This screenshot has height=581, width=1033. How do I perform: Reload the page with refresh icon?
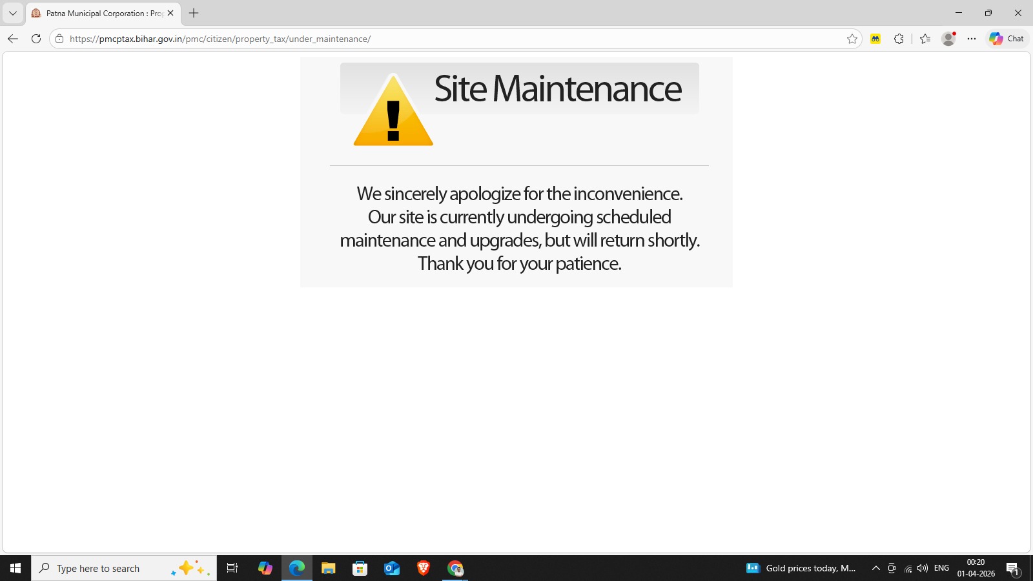36,39
